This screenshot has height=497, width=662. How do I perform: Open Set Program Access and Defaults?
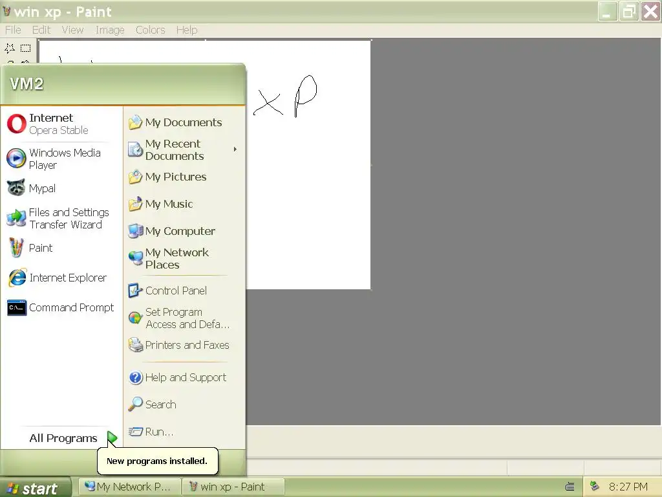pyautogui.click(x=184, y=318)
